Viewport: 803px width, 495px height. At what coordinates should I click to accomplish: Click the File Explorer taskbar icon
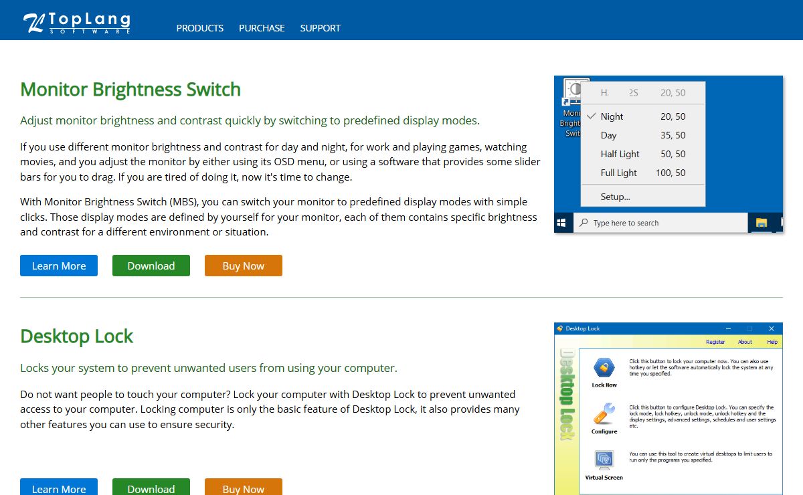pyautogui.click(x=761, y=223)
